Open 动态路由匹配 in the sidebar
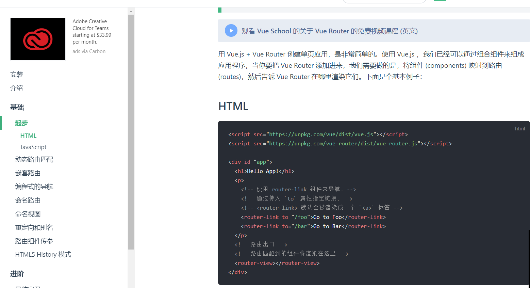 coord(34,159)
